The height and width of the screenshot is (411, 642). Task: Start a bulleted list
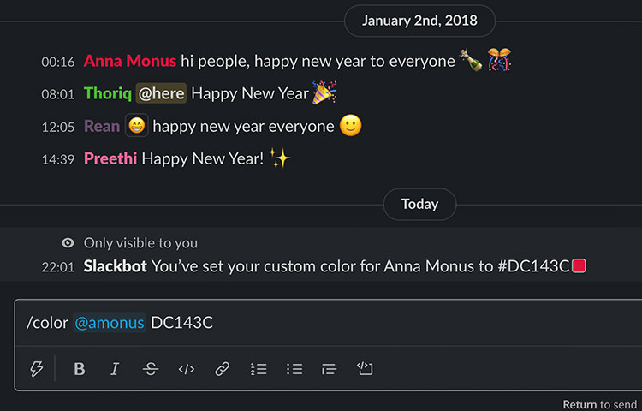(x=294, y=369)
